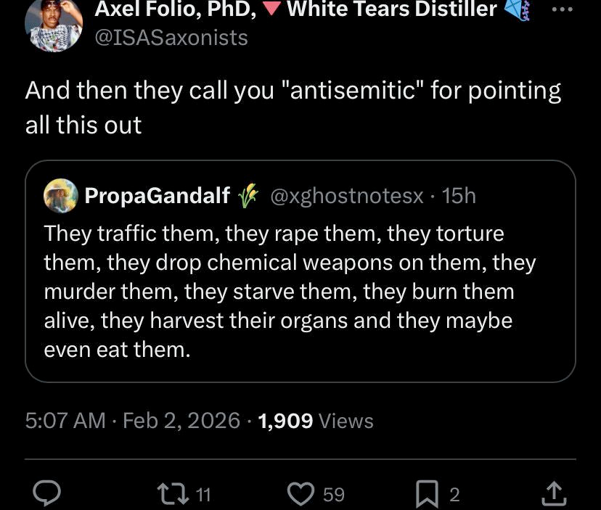Screen dimensions: 601x510
Task: Click the 15h timestamp on quoted tweet
Action: [x=459, y=195]
